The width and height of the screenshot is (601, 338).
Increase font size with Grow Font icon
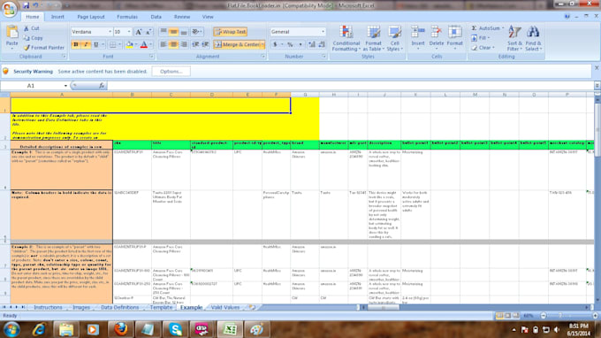pyautogui.click(x=139, y=32)
